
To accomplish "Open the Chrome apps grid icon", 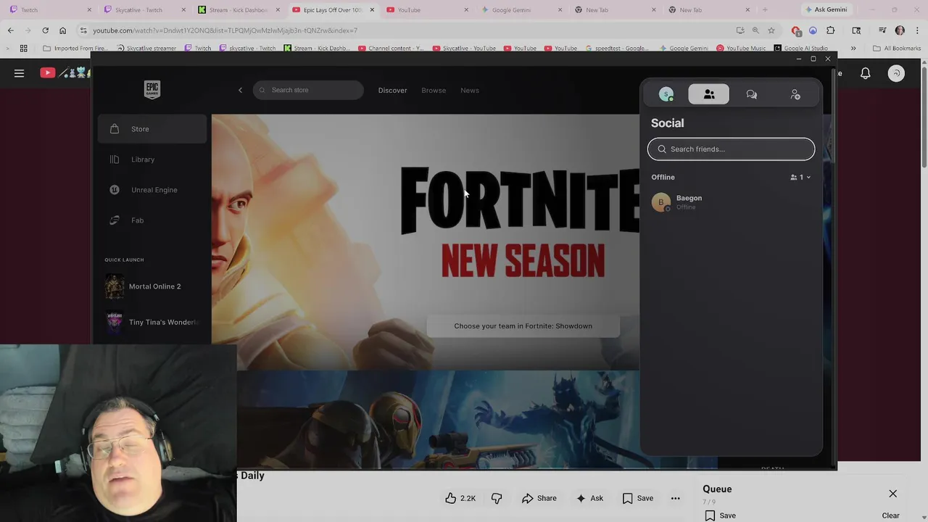I will pyautogui.click(x=24, y=49).
